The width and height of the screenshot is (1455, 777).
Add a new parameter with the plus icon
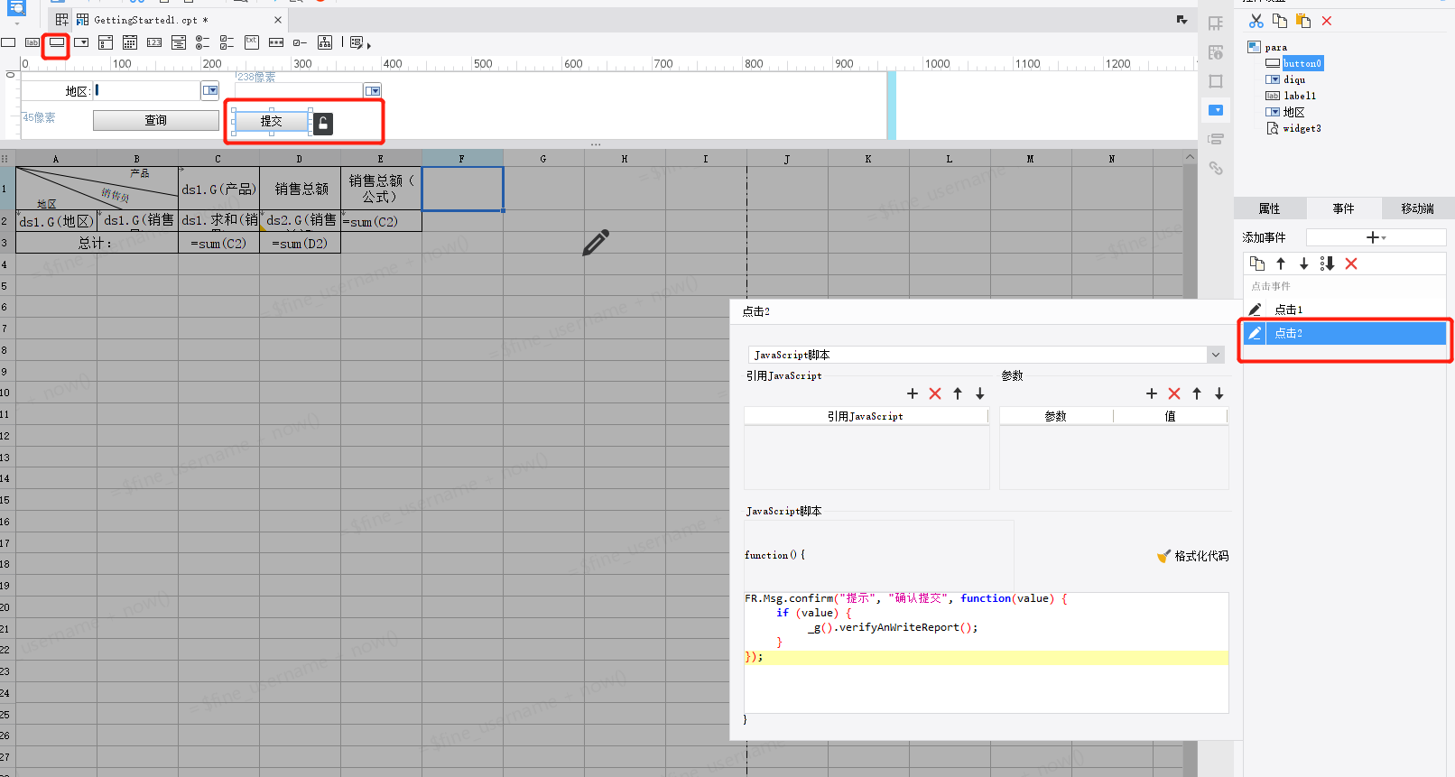[x=1151, y=393]
